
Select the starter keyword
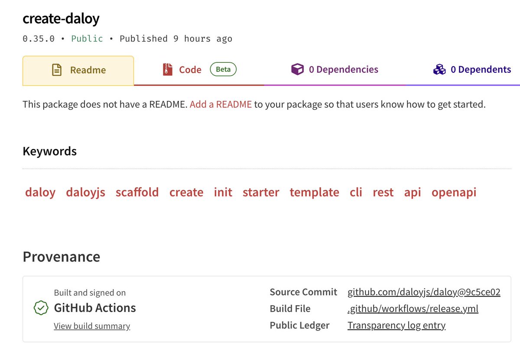261,192
